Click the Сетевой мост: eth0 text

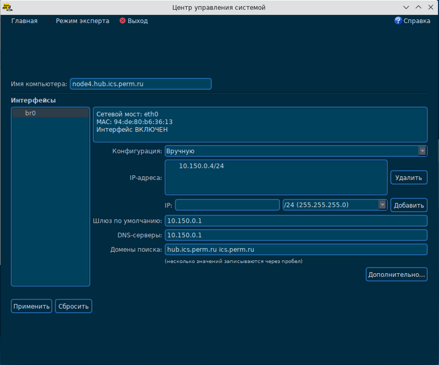[127, 114]
